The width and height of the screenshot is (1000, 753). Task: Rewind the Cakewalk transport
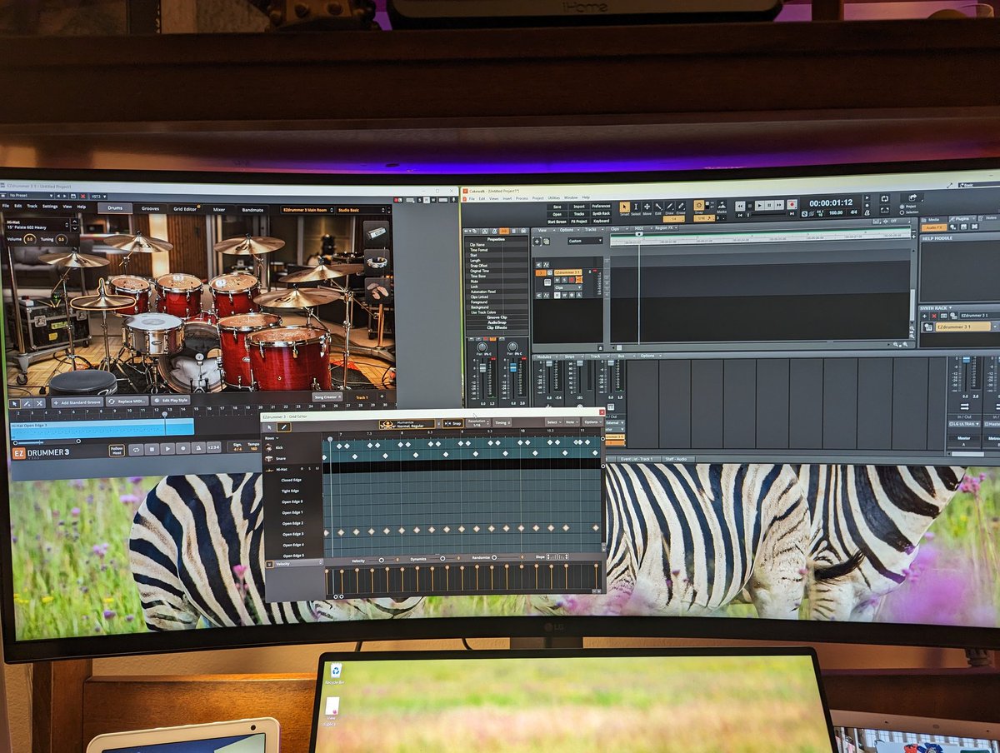pos(740,206)
